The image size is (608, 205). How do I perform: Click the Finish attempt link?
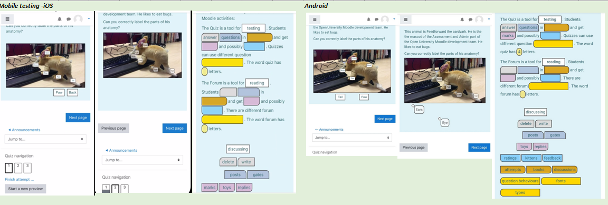click(20, 179)
